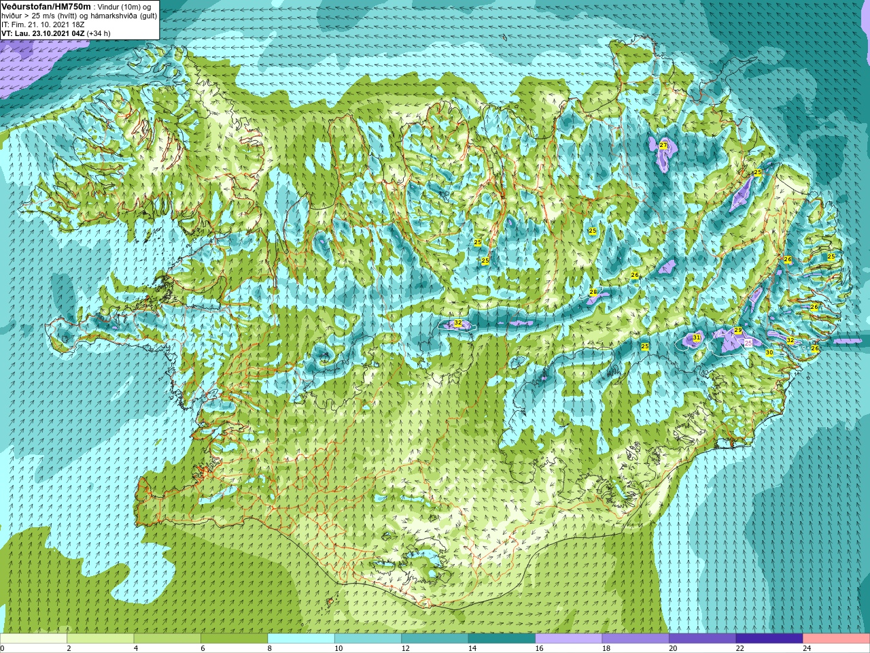Click the yellow gust marker labeled 31
This screenshot has width=870, height=653.
click(x=696, y=337)
